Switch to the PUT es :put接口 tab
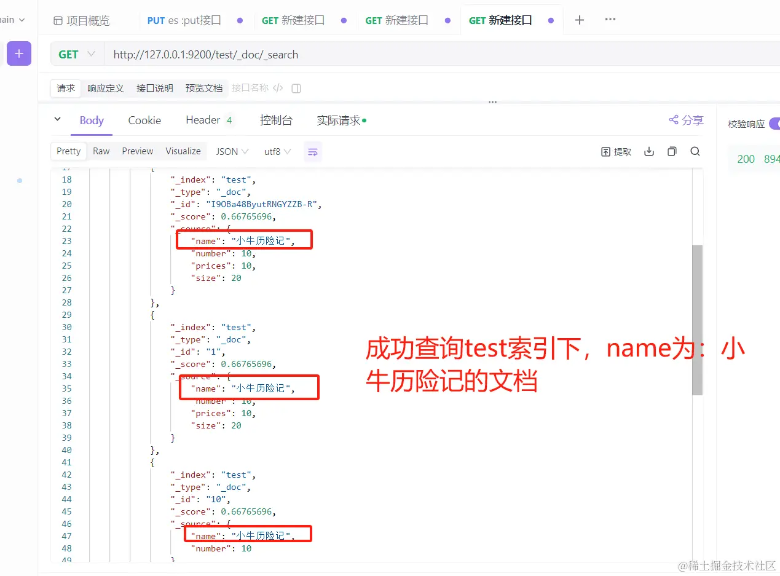780x576 pixels. click(x=195, y=20)
